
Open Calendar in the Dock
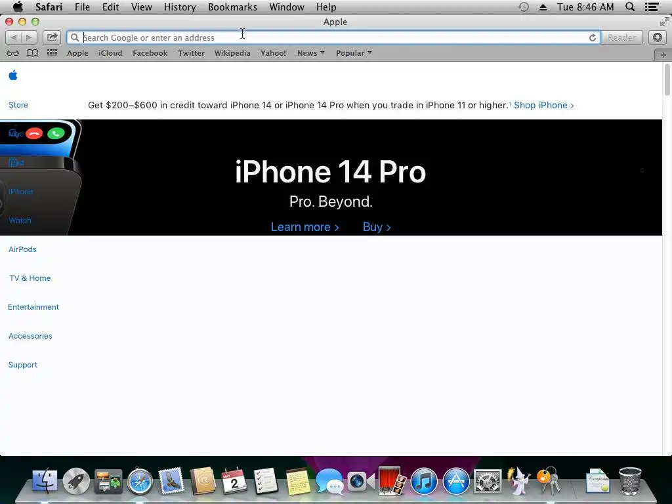click(234, 481)
